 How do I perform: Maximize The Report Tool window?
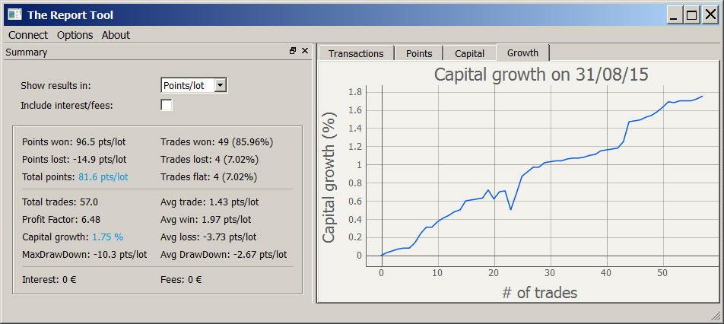(692, 16)
